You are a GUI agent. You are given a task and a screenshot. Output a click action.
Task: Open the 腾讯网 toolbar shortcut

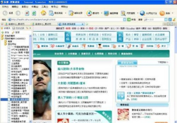(x=93, y=13)
